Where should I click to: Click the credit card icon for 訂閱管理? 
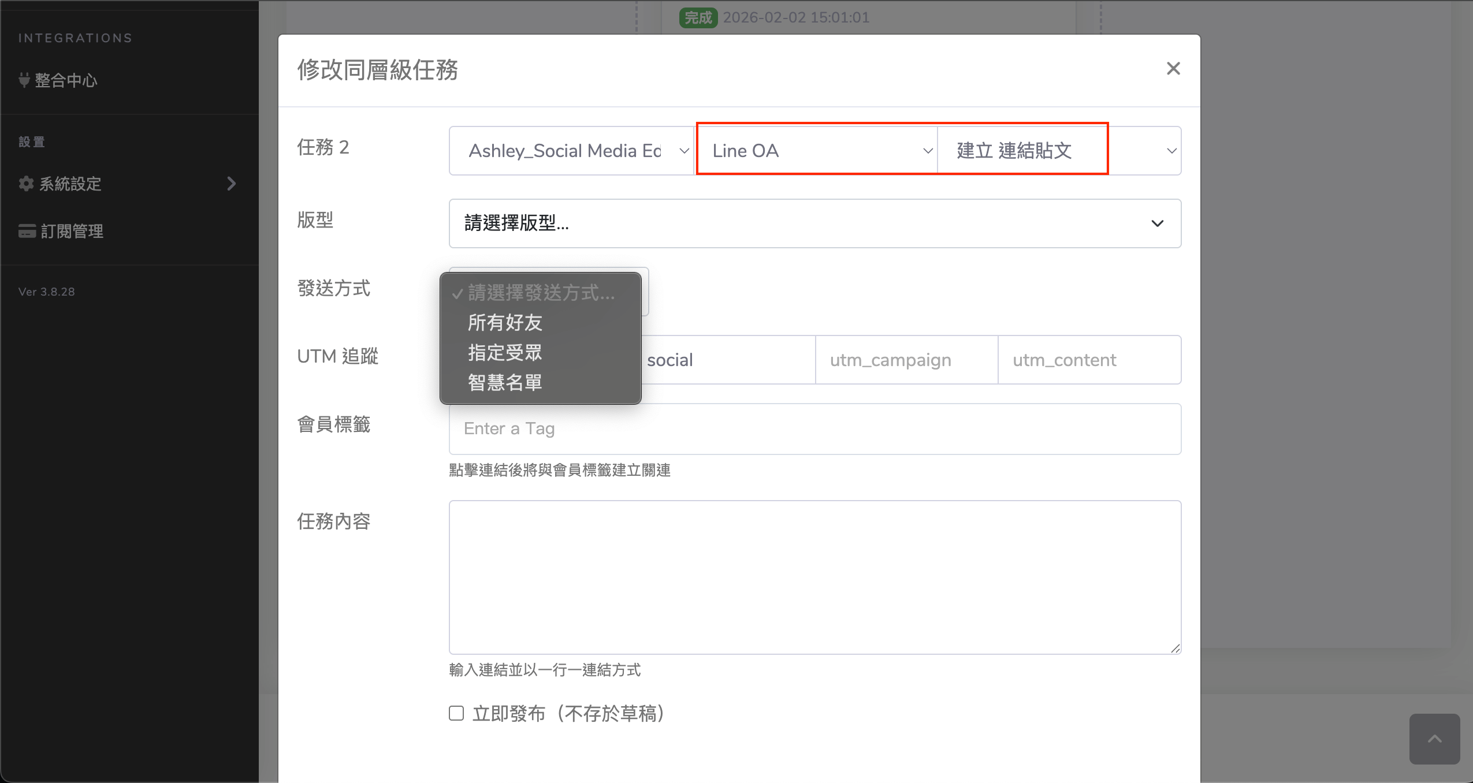(27, 231)
